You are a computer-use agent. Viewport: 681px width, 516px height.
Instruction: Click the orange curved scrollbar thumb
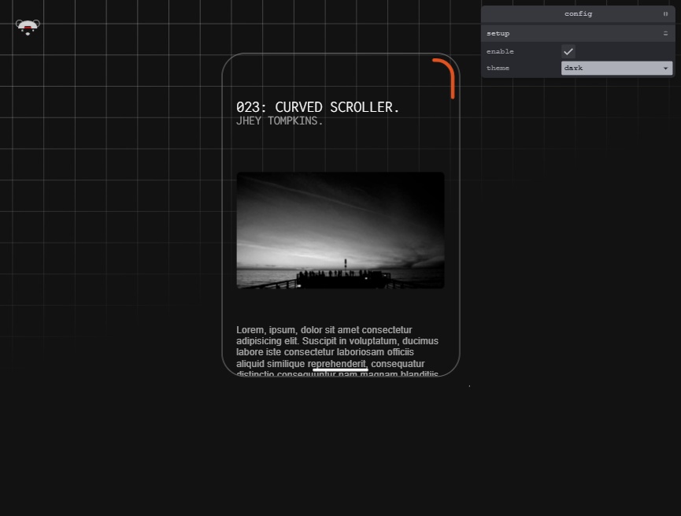[446, 76]
